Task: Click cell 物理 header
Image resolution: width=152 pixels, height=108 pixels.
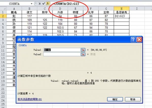Action: click(75, 12)
